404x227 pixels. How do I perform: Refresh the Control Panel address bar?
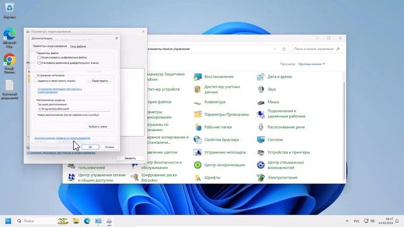tap(284, 49)
